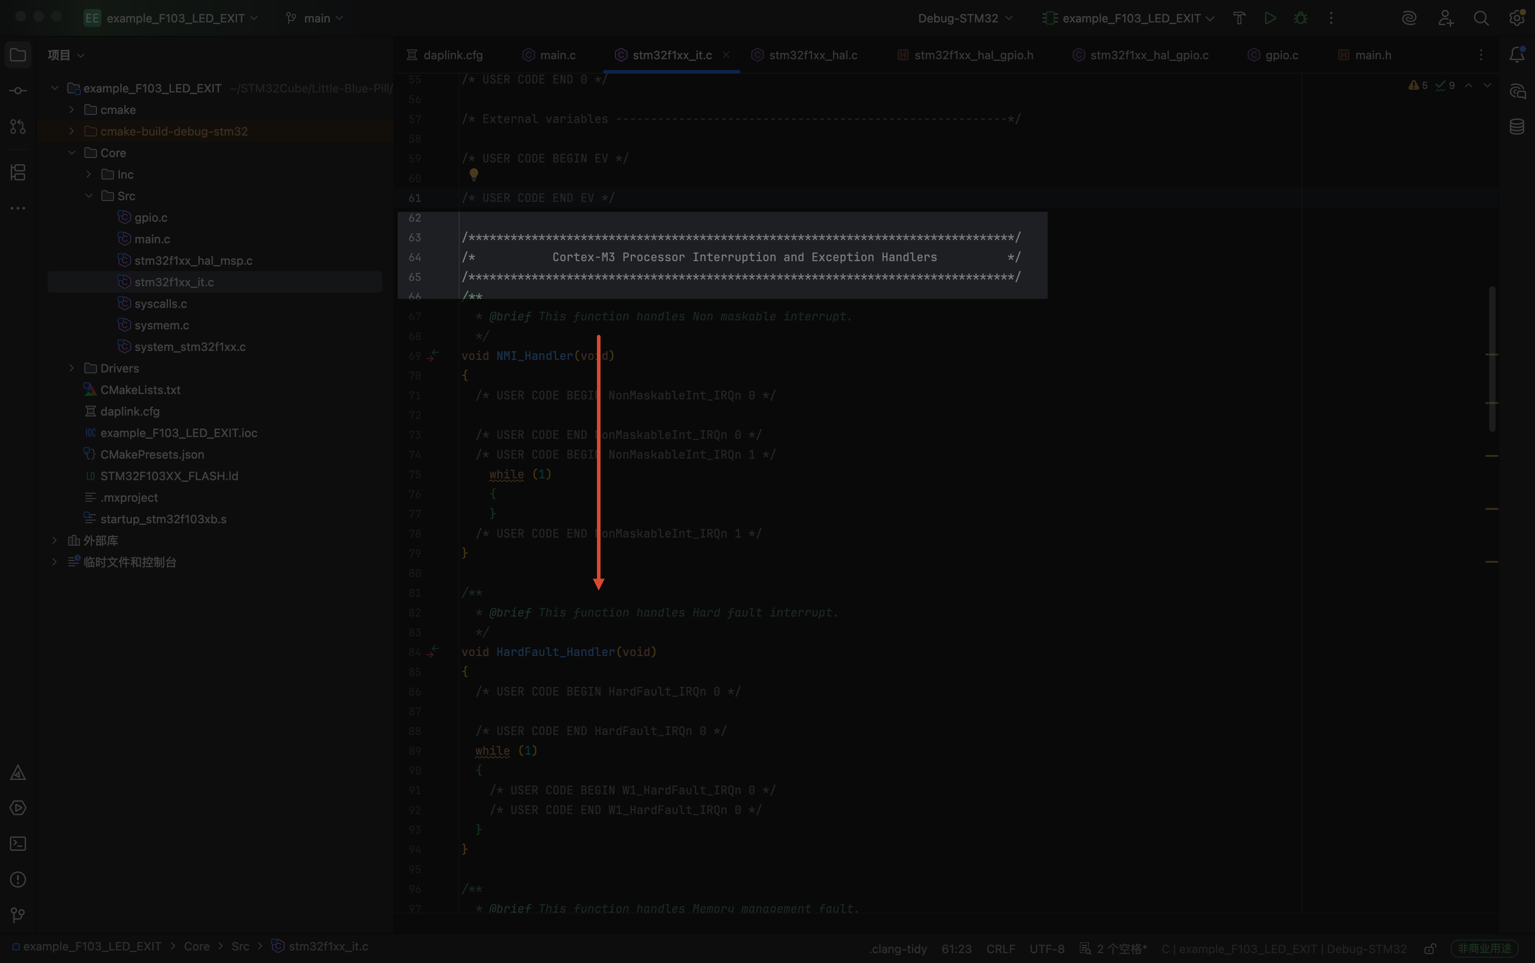1535x963 pixels.
Task: Expand the cmake folder
Action: [72, 109]
